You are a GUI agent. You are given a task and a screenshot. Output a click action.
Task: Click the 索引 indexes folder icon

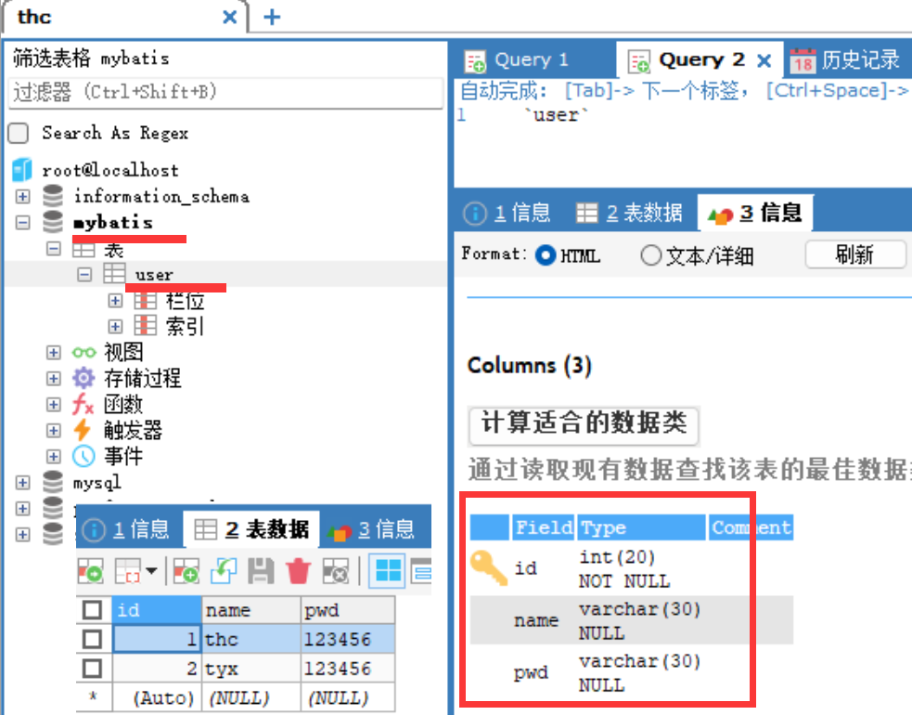(145, 326)
